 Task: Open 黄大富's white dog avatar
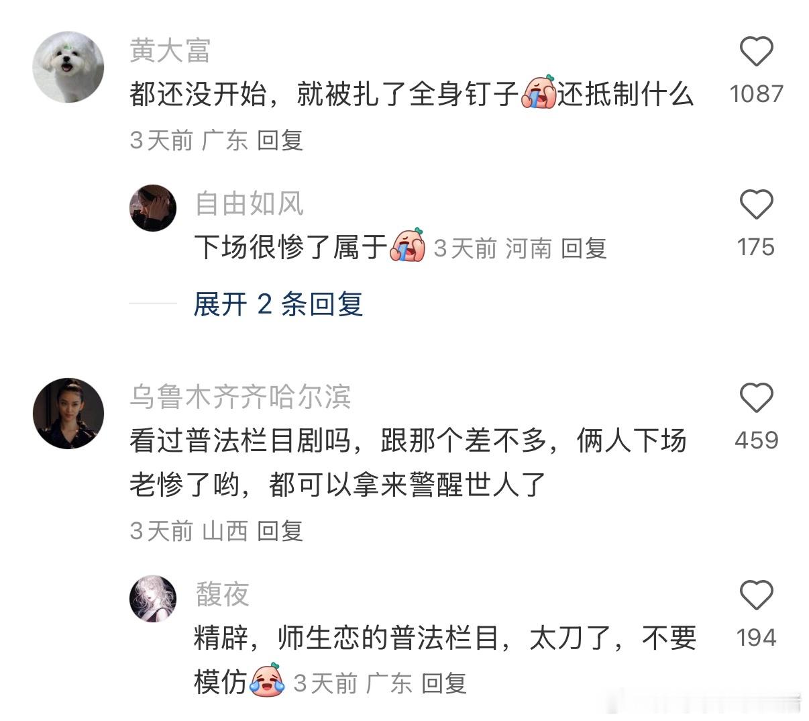point(68,67)
